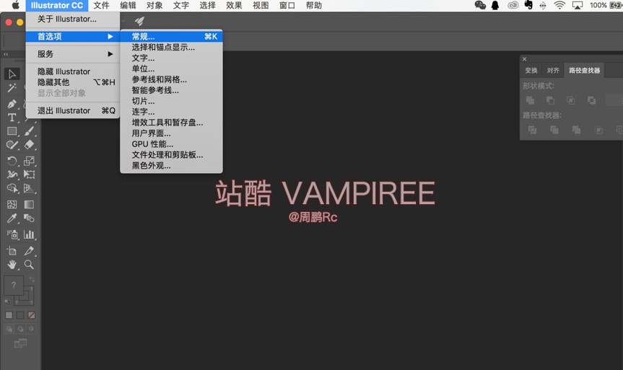Viewport: 623px width, 370px height.
Task: Open 选择和锚点显示... preferences
Action: [x=171, y=48]
